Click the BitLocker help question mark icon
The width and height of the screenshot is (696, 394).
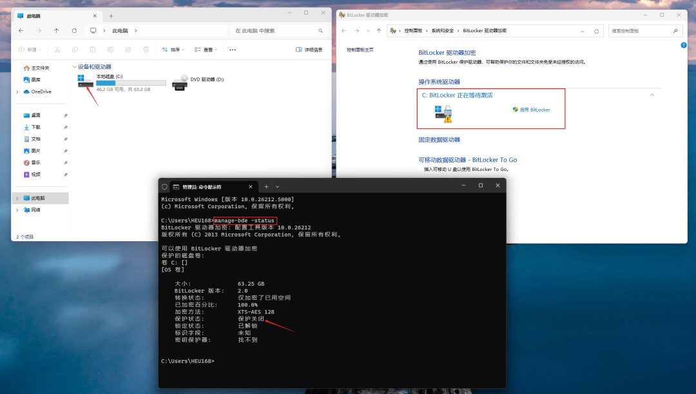click(684, 46)
